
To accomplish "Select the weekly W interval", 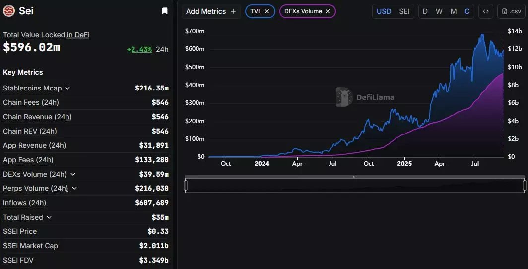I will (439, 11).
